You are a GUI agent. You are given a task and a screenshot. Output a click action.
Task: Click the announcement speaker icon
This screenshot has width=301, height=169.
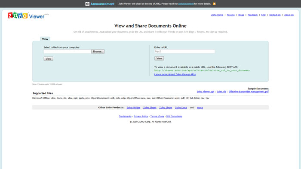pos(87,4)
